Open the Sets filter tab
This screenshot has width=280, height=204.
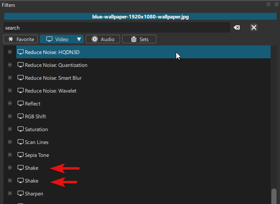[x=139, y=39]
